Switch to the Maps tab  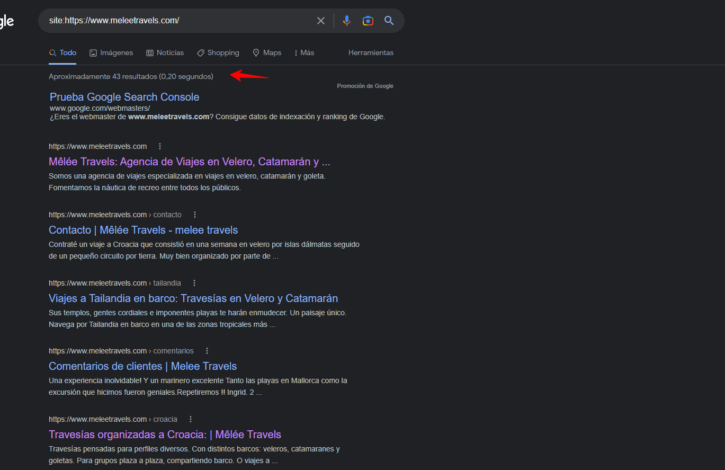click(266, 53)
